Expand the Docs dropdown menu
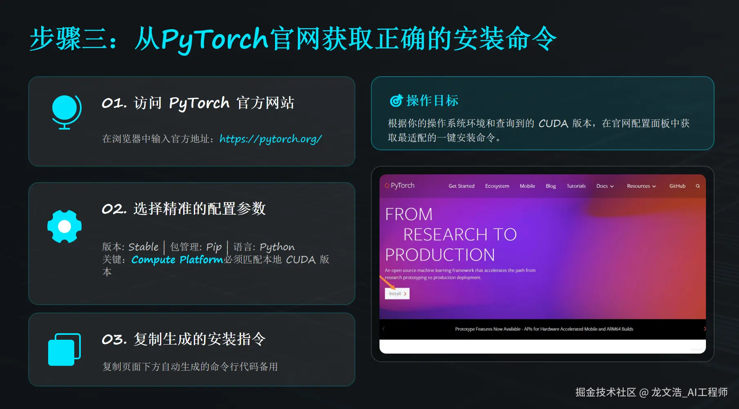 pyautogui.click(x=605, y=186)
